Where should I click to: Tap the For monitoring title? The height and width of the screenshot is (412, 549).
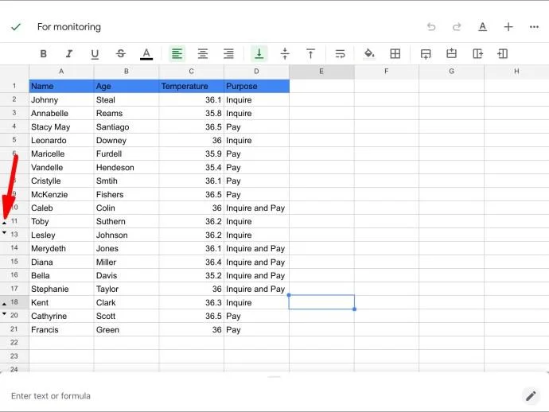(x=69, y=27)
